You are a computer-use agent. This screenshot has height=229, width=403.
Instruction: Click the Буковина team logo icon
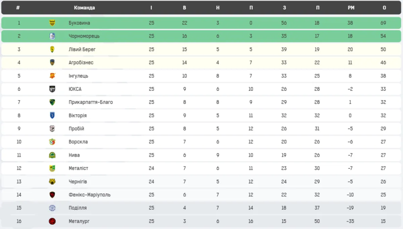(x=52, y=23)
